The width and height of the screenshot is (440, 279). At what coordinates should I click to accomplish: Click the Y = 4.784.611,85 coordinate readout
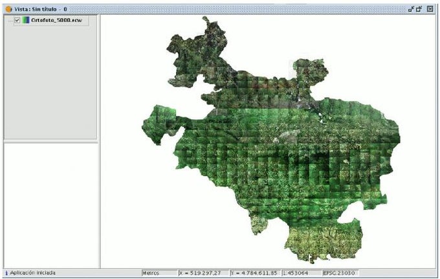(x=255, y=273)
